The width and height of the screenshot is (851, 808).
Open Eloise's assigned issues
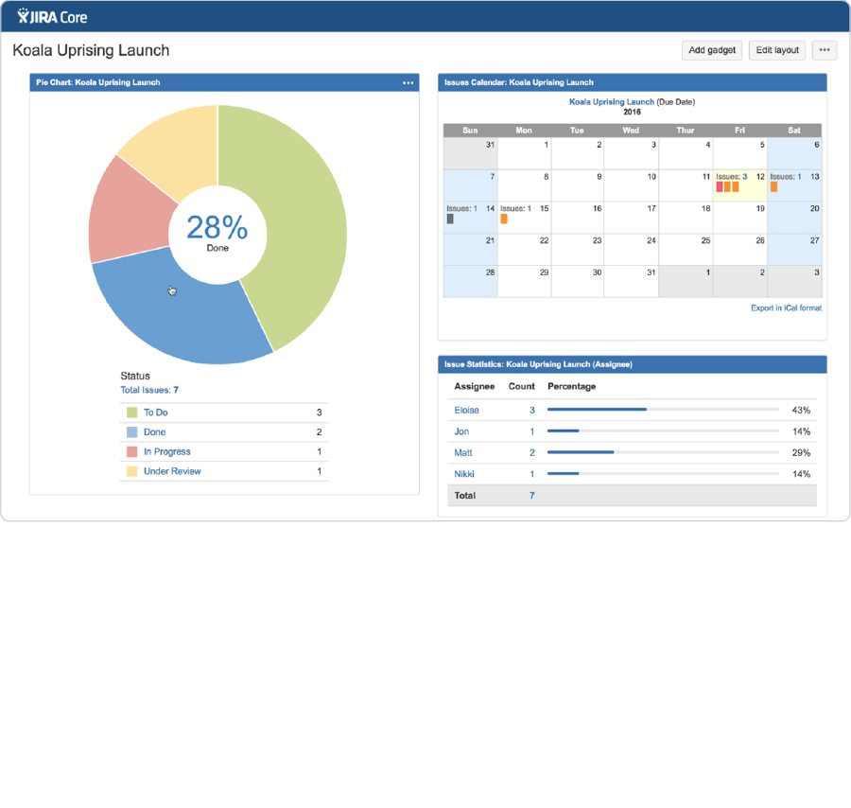(465, 410)
